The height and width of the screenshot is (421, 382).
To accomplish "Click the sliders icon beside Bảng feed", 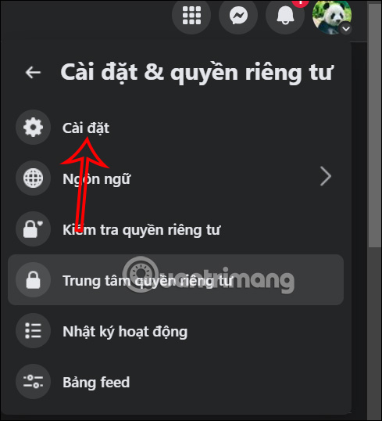I will [x=34, y=382].
